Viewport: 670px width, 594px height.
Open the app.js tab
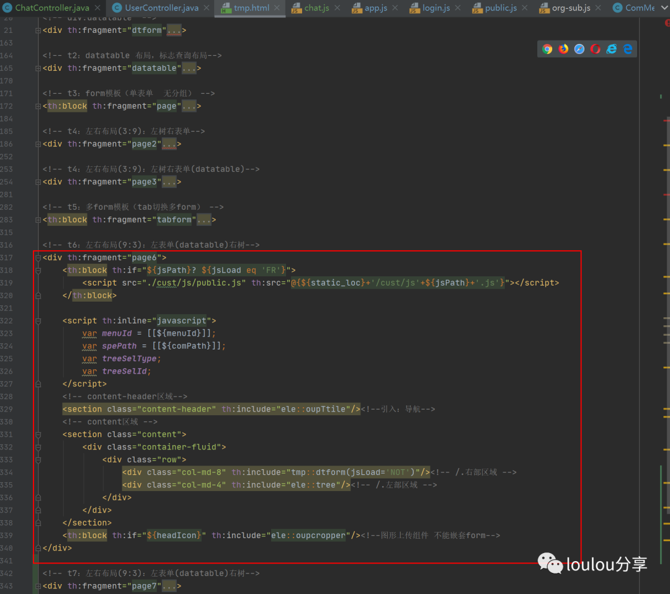click(x=375, y=7)
